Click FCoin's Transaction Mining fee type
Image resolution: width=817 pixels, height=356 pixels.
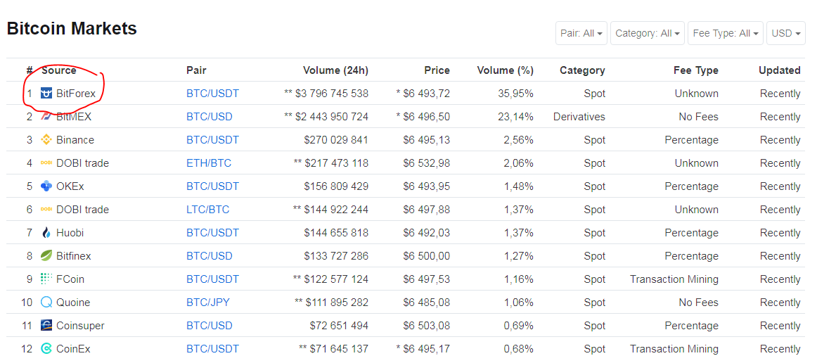tap(674, 279)
